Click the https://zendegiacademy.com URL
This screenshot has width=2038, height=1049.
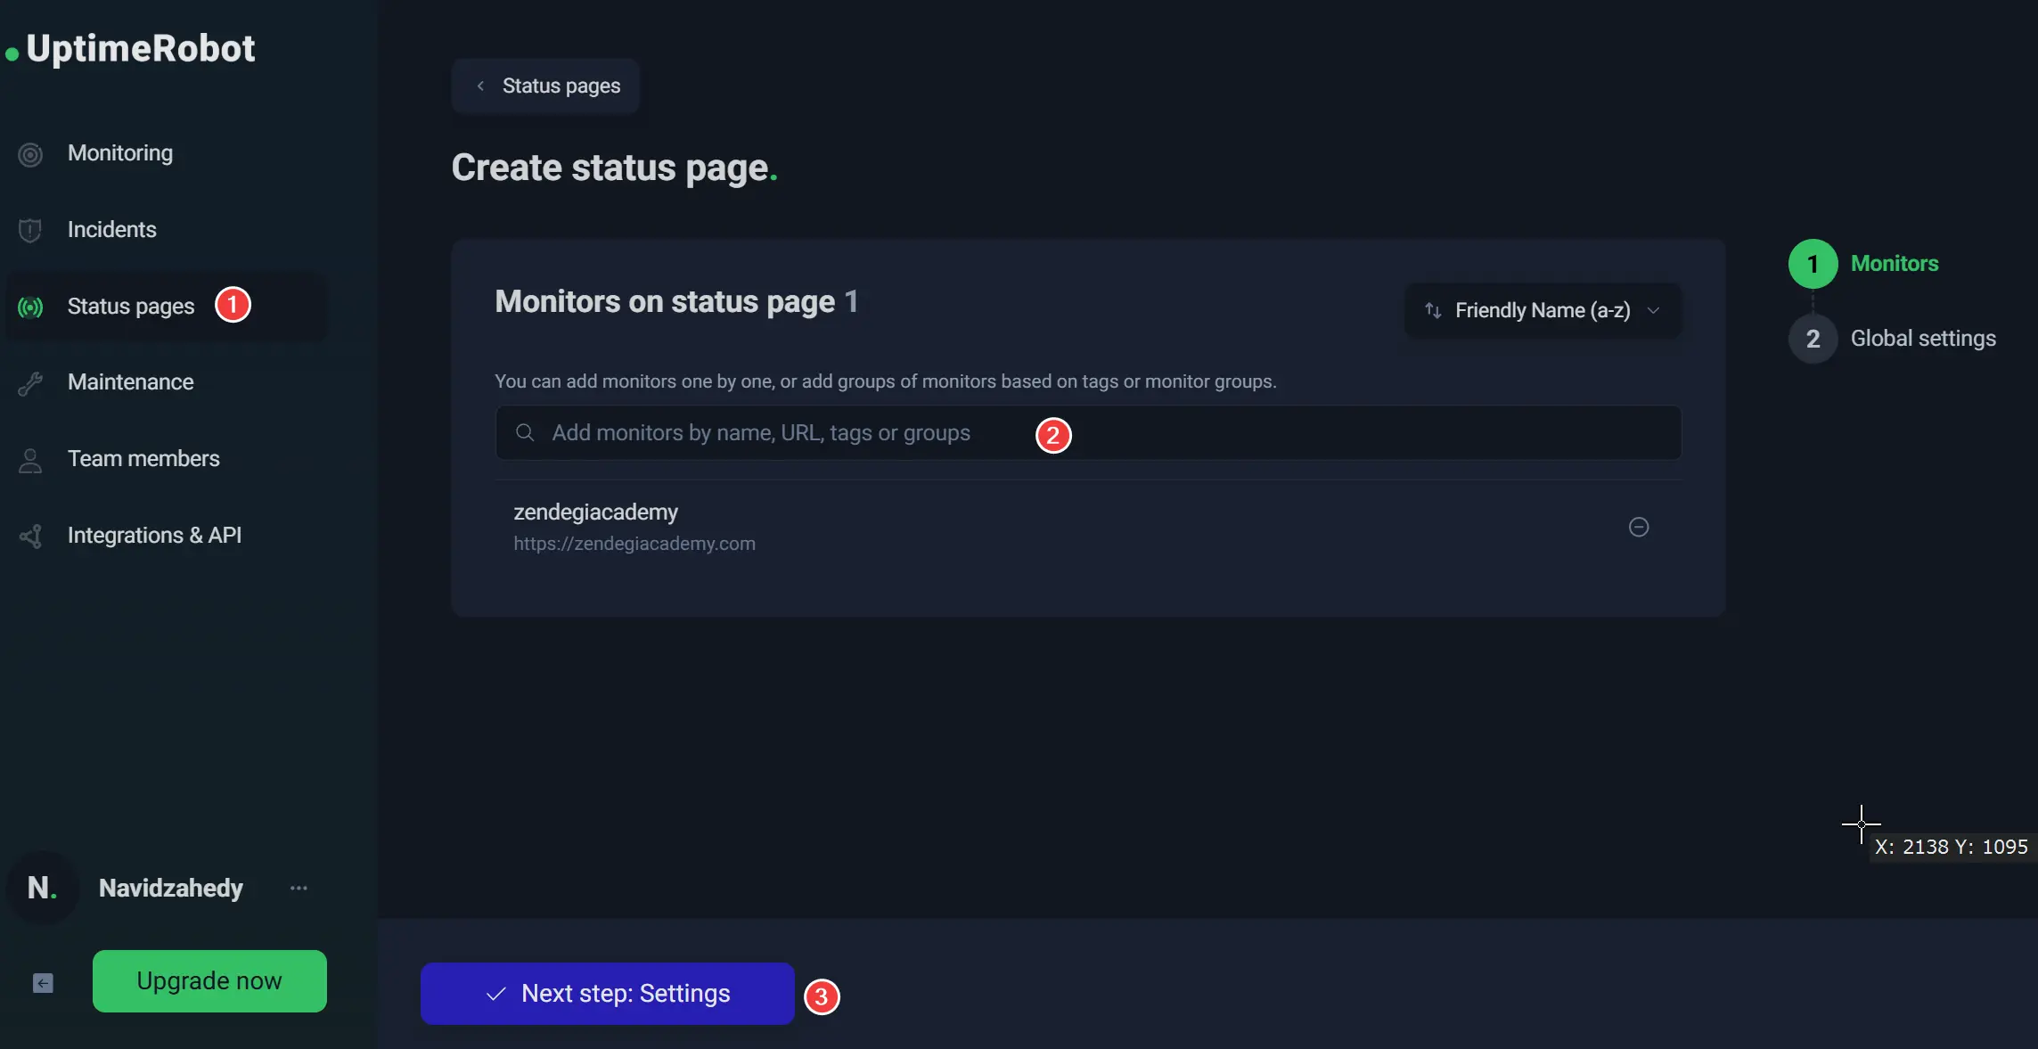(634, 544)
